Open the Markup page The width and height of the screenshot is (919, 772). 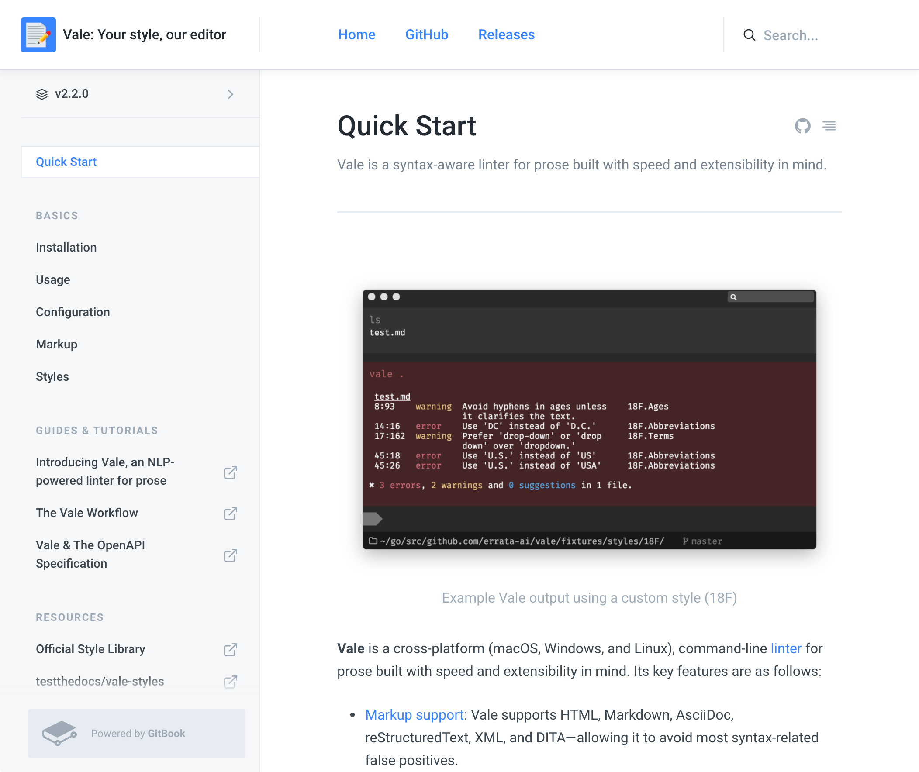point(56,345)
